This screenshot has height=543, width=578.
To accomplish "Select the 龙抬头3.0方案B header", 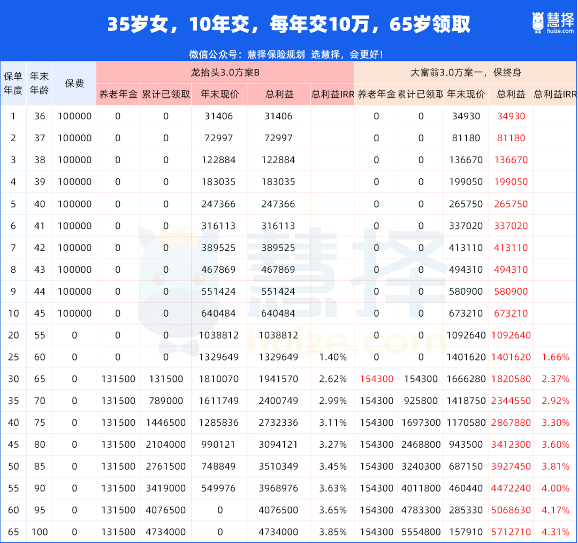I will 225,72.
